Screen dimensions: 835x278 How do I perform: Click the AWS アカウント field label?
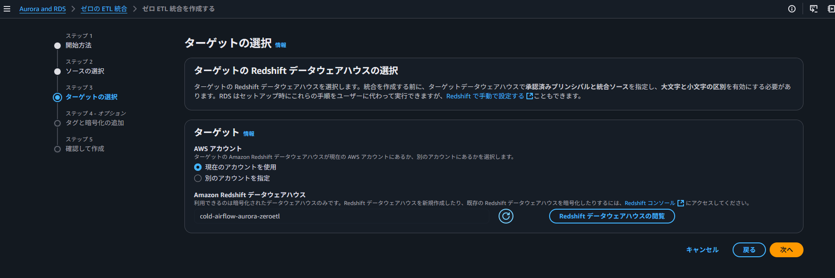[x=218, y=149]
